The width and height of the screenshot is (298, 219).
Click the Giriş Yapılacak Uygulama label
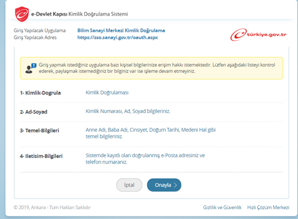[40, 30]
